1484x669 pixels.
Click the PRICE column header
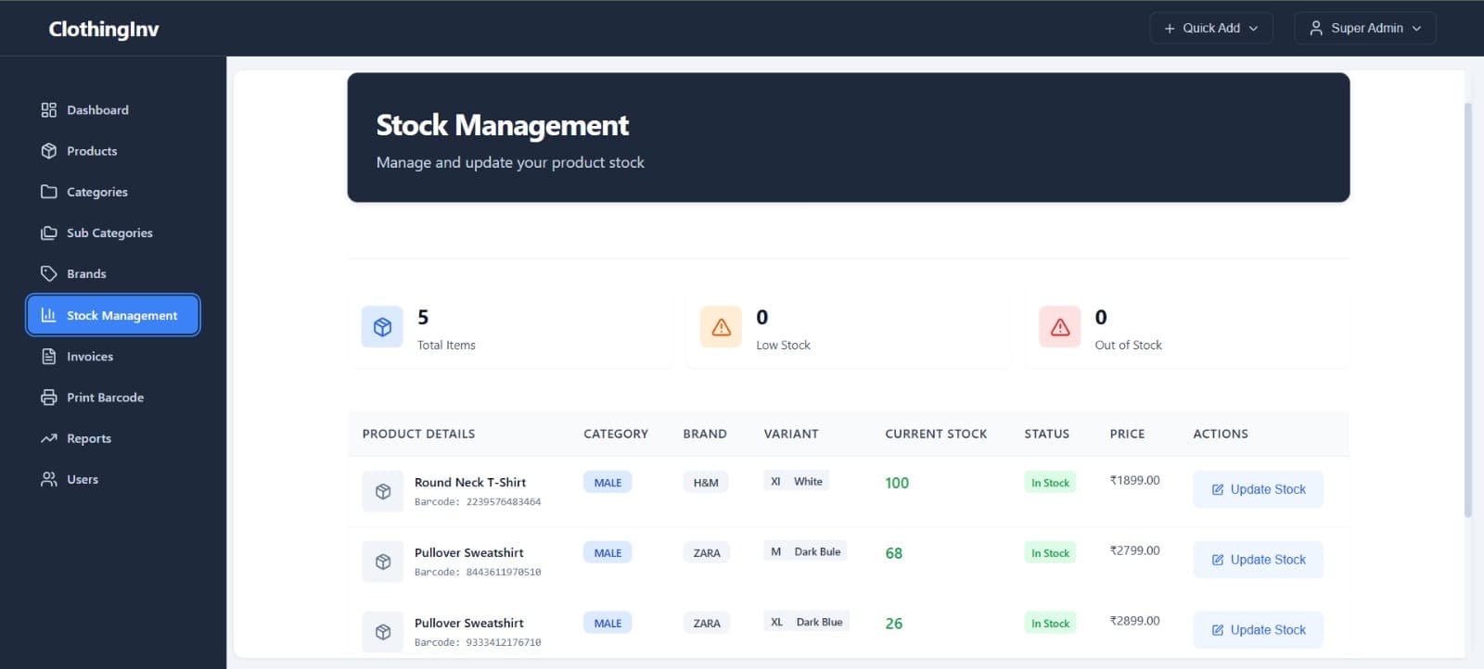point(1127,434)
